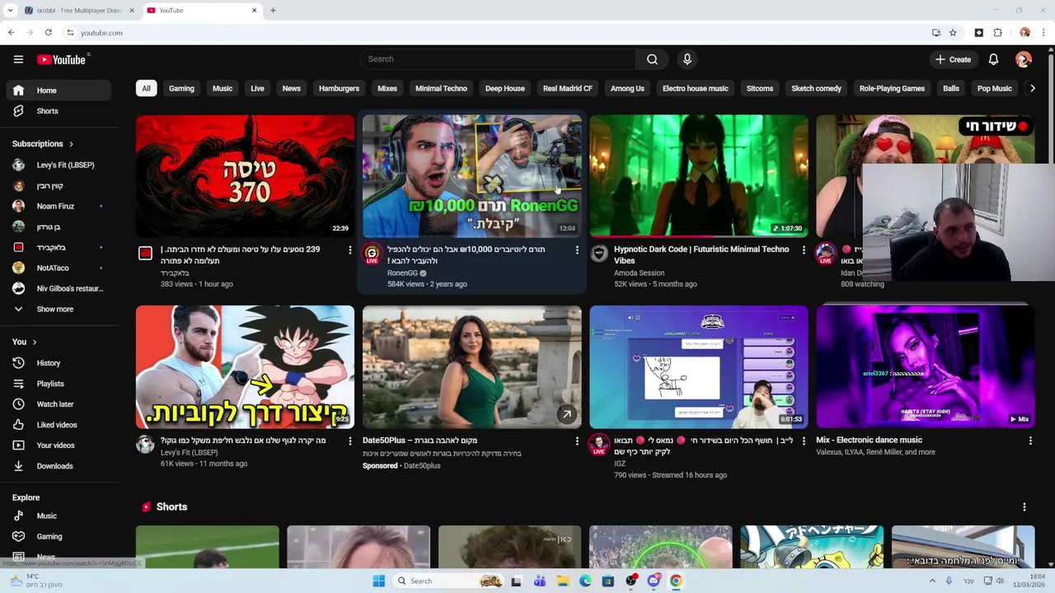Activate voice search microphone
The width and height of the screenshot is (1055, 593).
coord(687,59)
